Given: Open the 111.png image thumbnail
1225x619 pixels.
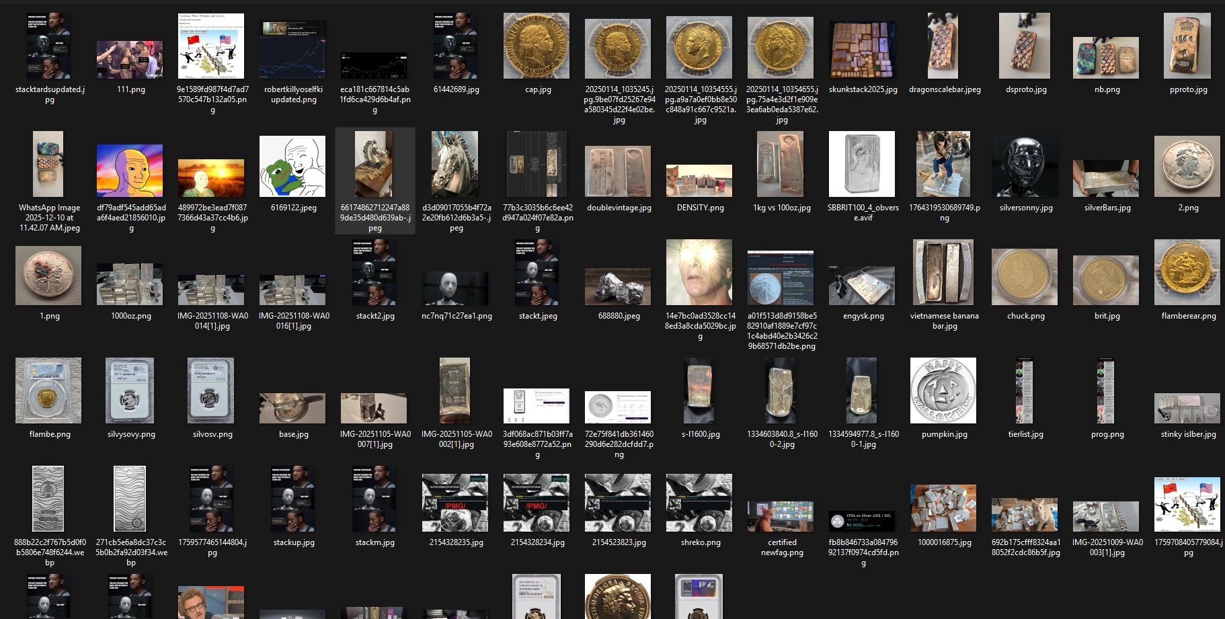Looking at the screenshot, I should (x=130, y=60).
